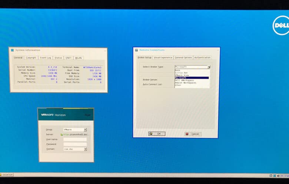Switch to the General tab in System Information
This screenshot has height=184, width=289.
(18, 57)
